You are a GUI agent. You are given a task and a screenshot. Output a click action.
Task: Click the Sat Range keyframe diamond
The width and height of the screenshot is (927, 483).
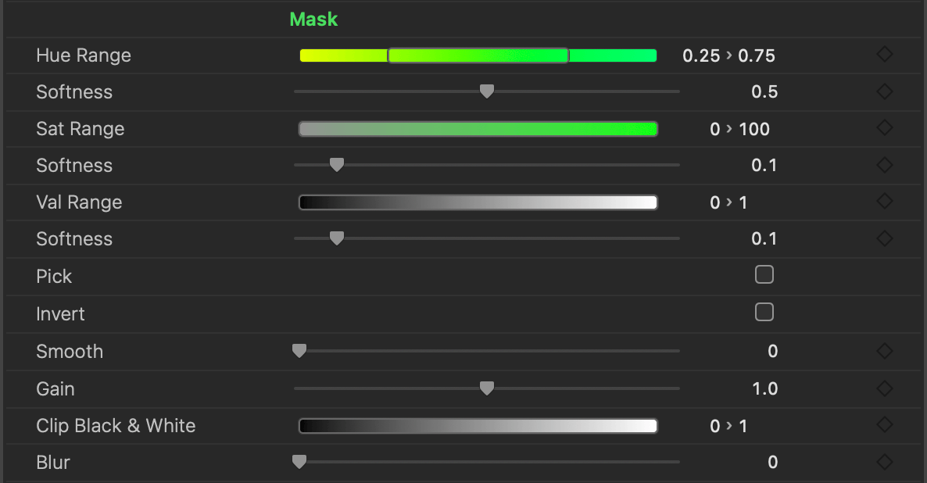coord(884,128)
